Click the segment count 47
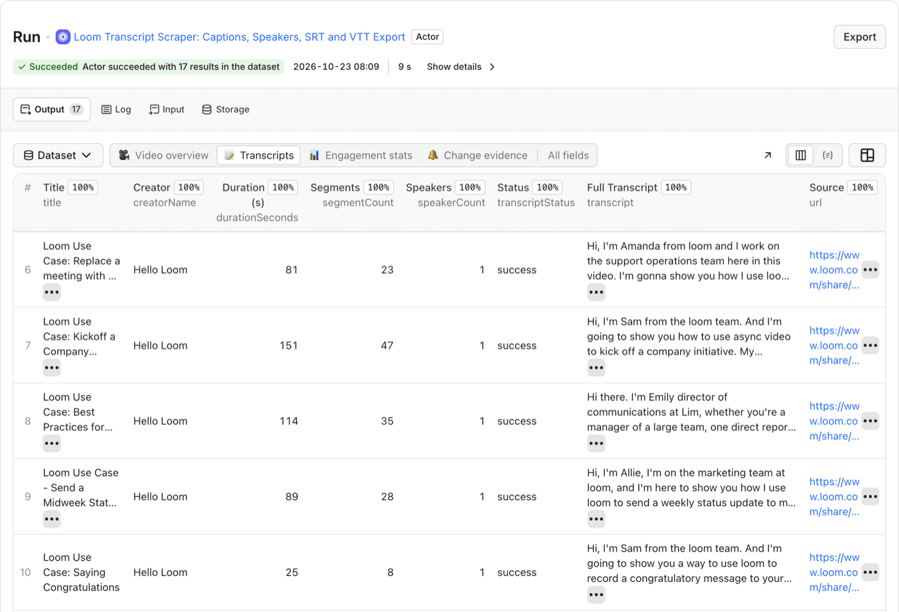The width and height of the screenshot is (899, 612). [387, 345]
